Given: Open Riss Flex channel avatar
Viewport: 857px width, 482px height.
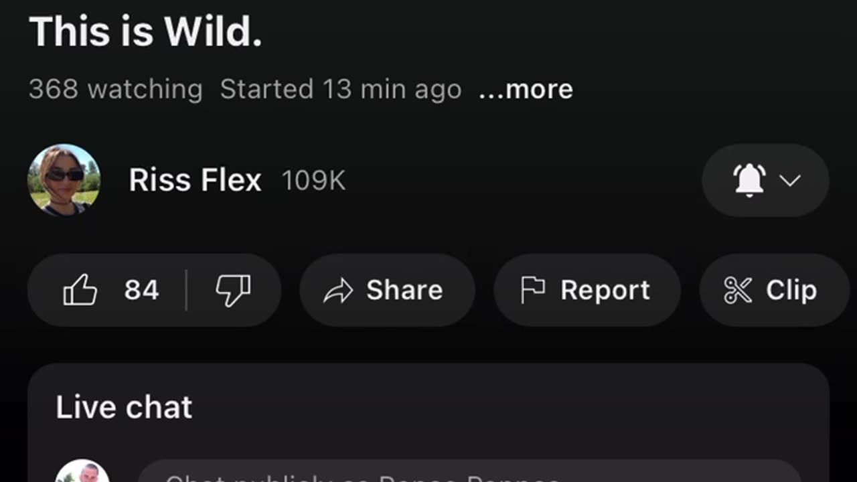Looking at the screenshot, I should [x=64, y=180].
